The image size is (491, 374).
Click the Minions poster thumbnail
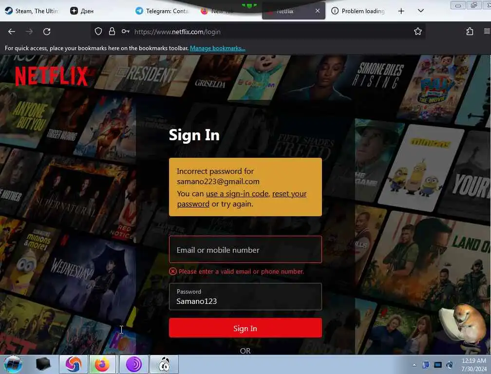tap(421, 169)
